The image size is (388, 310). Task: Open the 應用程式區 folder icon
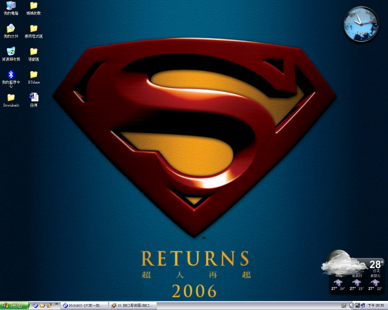coord(34,31)
